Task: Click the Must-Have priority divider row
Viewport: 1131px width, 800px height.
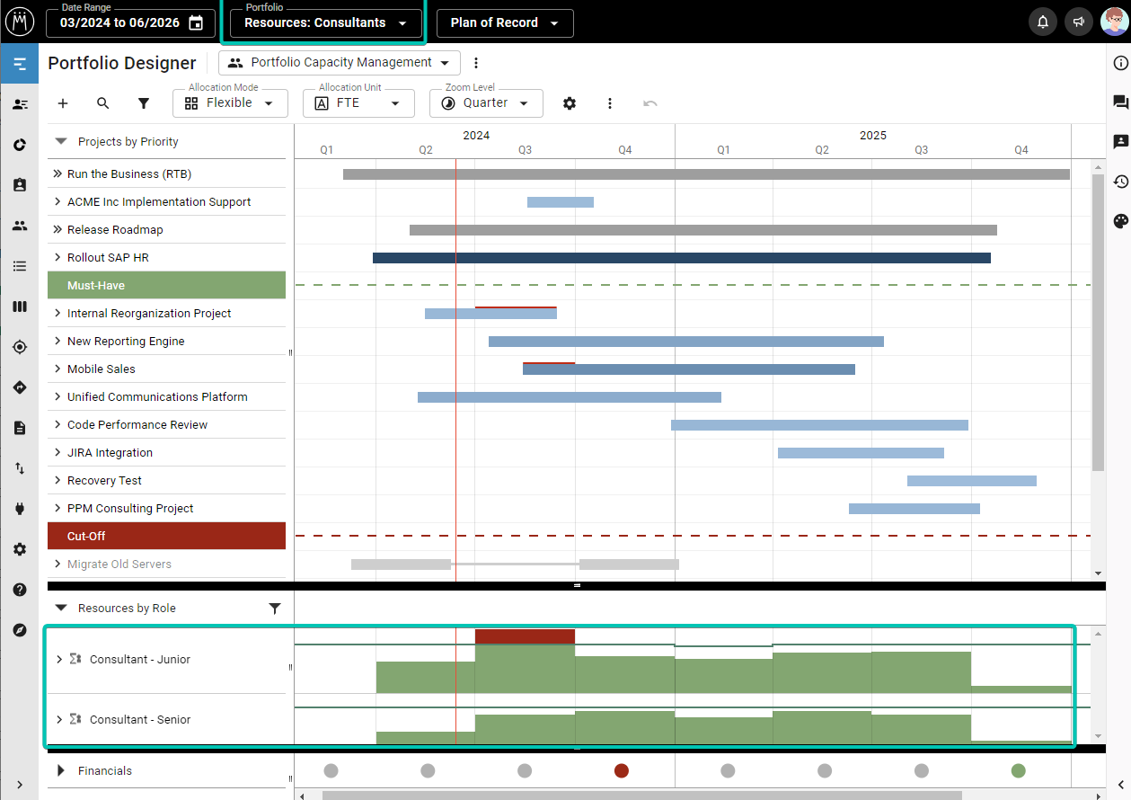Action: click(166, 285)
